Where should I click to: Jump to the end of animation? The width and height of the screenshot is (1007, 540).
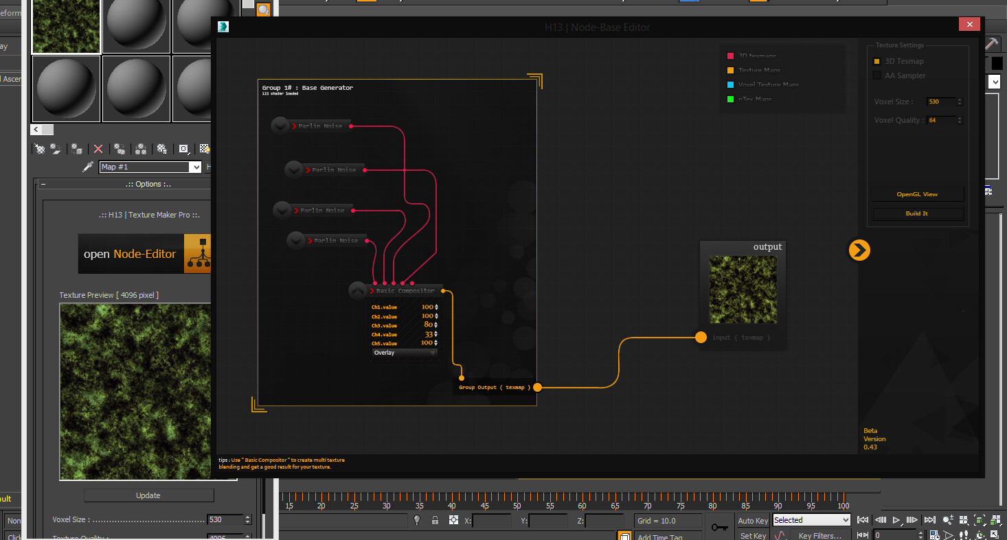tap(929, 521)
